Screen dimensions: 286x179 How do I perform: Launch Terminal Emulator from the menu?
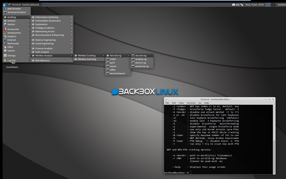coord(17,12)
